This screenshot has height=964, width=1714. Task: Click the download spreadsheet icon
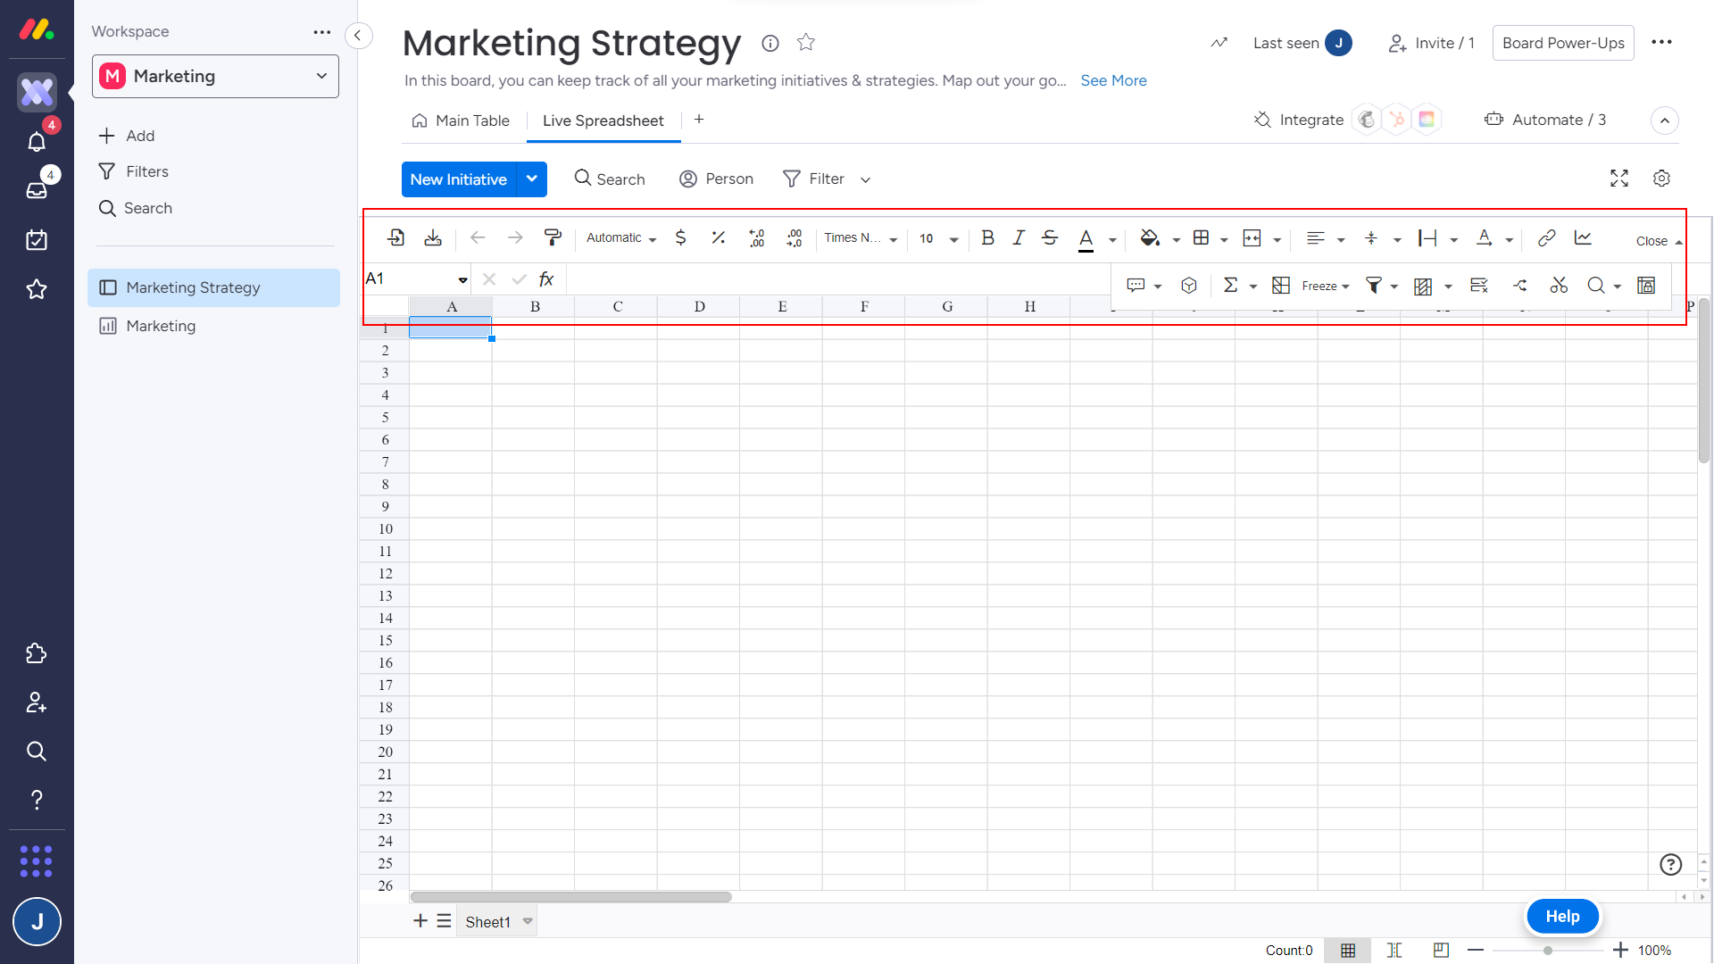(x=433, y=237)
